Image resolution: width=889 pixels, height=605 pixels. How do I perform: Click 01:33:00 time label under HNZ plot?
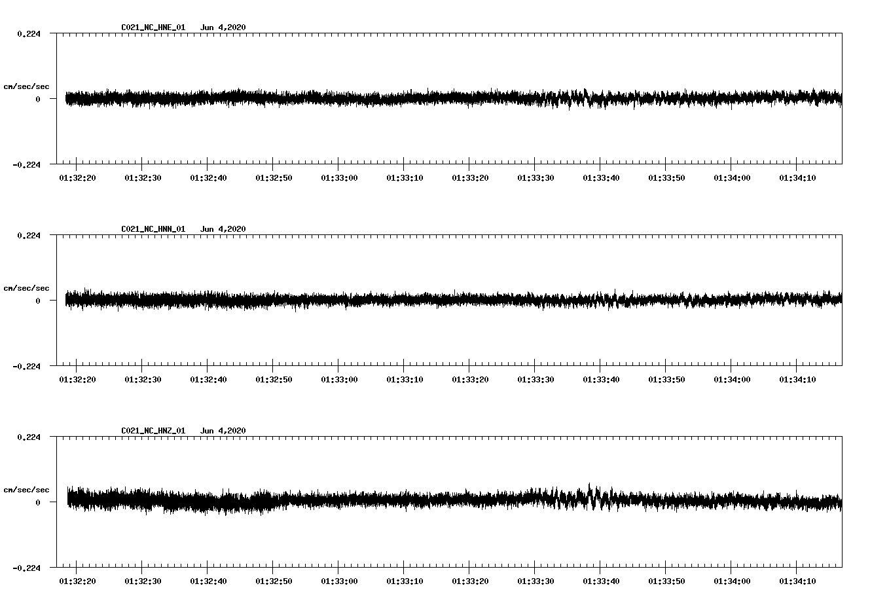point(339,581)
